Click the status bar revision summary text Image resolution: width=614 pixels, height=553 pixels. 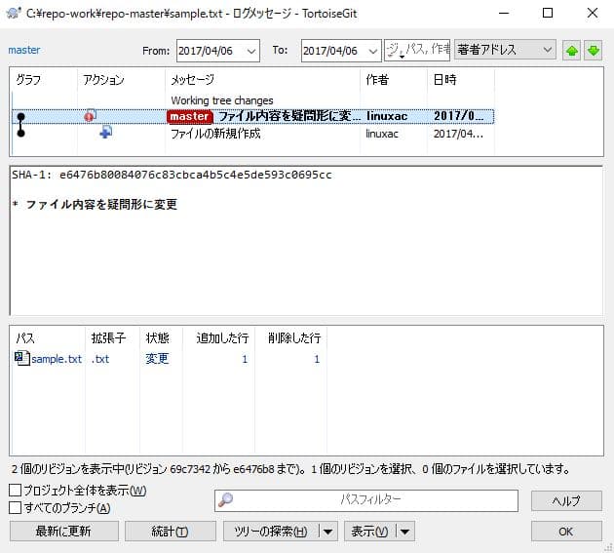tap(290, 469)
